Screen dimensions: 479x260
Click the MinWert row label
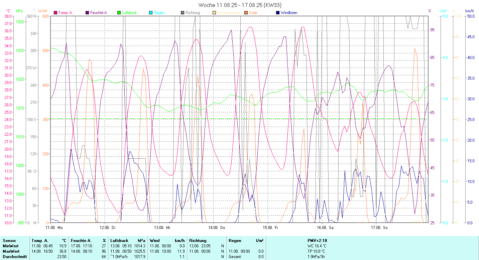point(11,246)
